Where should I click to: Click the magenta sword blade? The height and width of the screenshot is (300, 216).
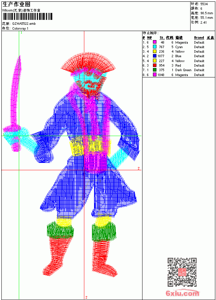(x=15, y=91)
